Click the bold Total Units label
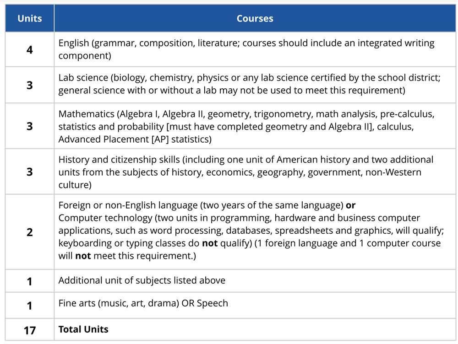Screen dimensions: 458x344 pyautogui.click(x=83, y=329)
